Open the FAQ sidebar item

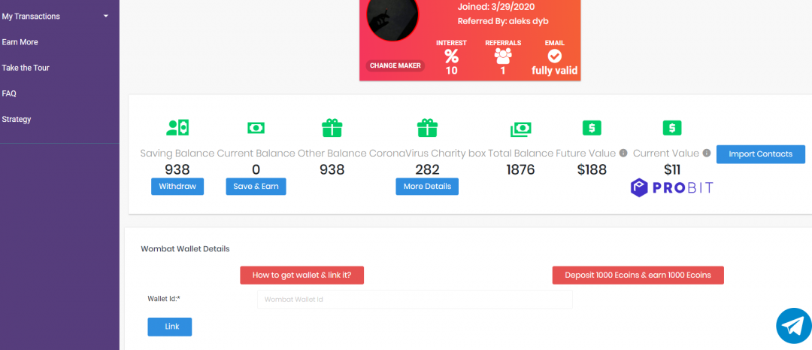coord(9,93)
